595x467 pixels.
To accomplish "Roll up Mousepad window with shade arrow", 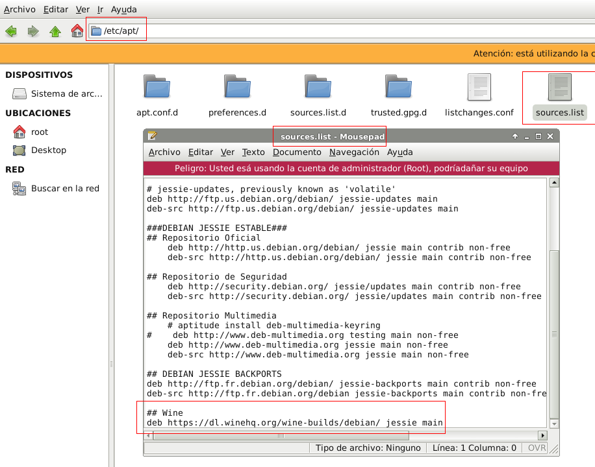I will [515, 136].
